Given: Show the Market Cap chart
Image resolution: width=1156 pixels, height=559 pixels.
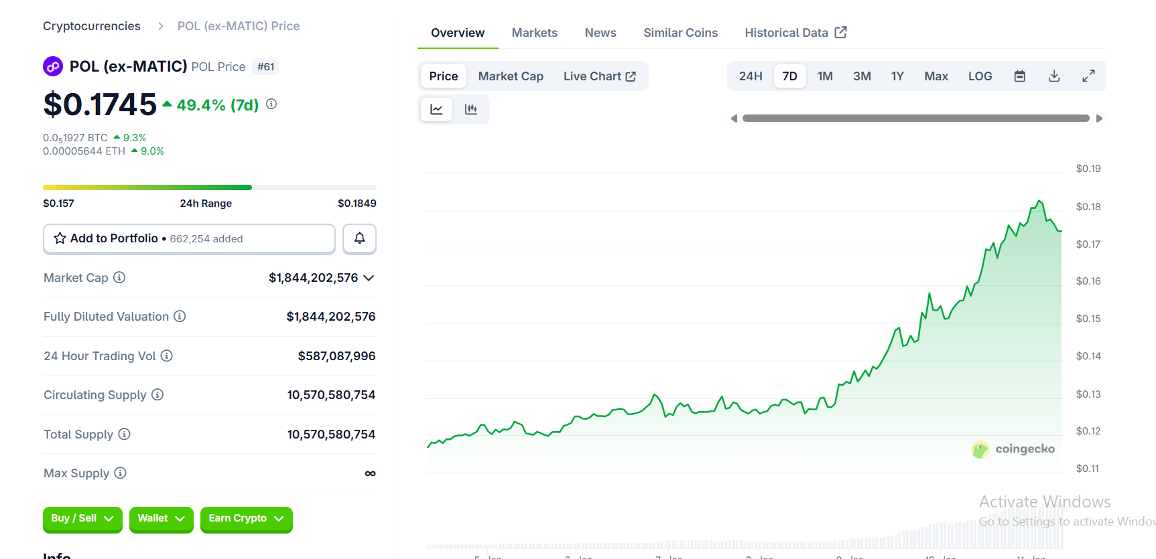Looking at the screenshot, I should pyautogui.click(x=511, y=76).
